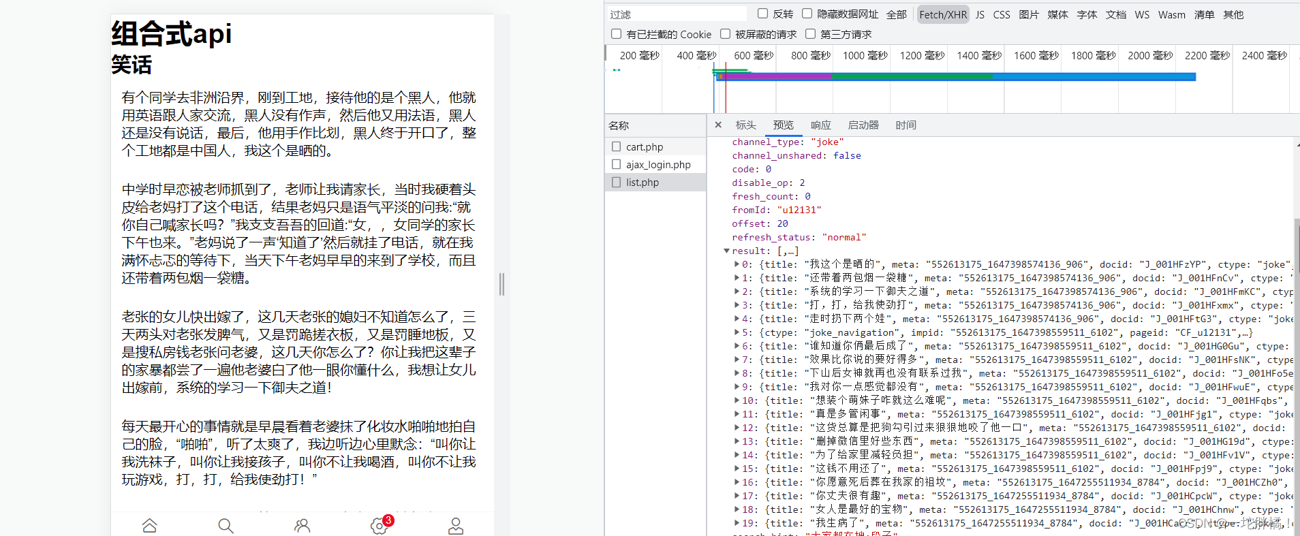Filter requests by 媒体 media
1300x536 pixels.
pyautogui.click(x=1058, y=14)
